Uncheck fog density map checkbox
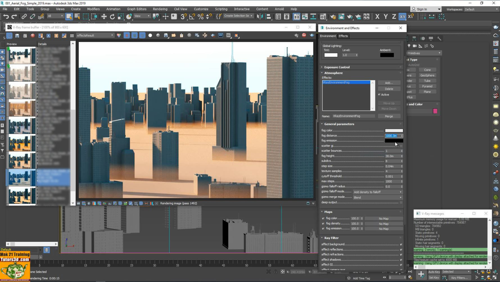The height and width of the screenshot is (282, 500). pyautogui.click(x=323, y=224)
